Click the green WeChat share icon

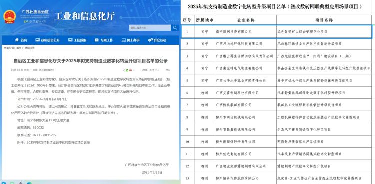click(127, 70)
